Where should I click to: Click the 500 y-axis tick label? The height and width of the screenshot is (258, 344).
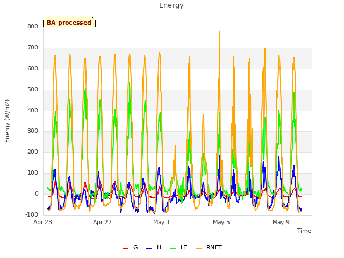pos(33,90)
